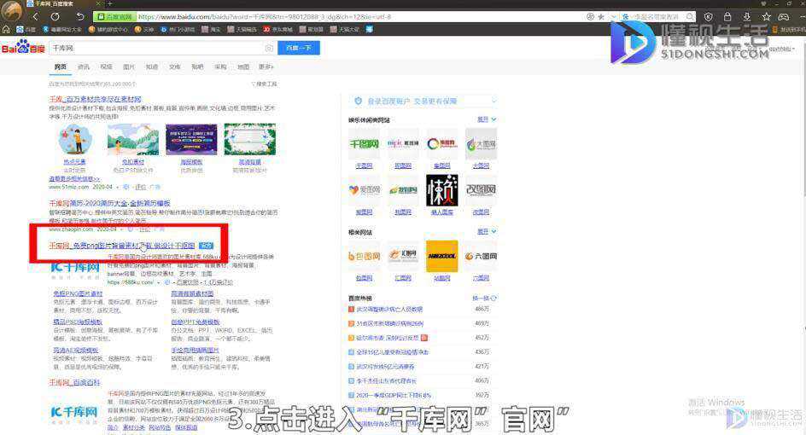806x435 pixels.
Task: Switch to the 地图 search tab
Action: (x=243, y=67)
